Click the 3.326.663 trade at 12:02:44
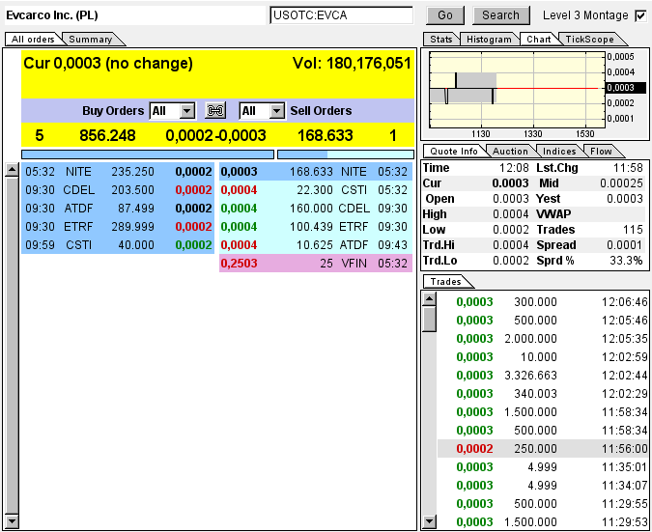Screen dimensions: 652x532 (x=543, y=376)
